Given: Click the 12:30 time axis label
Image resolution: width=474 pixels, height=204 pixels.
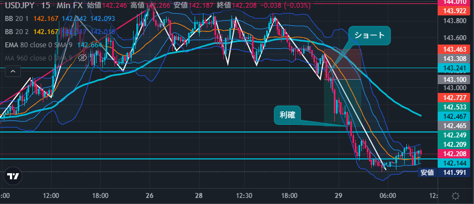Looking at the screenshot, I should (x=244, y=196).
